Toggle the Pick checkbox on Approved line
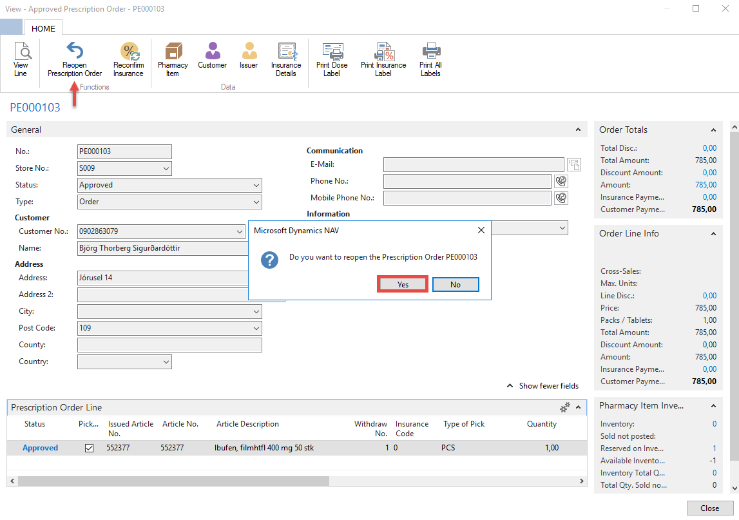Viewport: 739px width, 520px height. [x=90, y=448]
